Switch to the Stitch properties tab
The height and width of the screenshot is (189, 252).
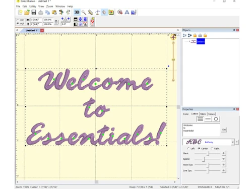tap(203, 114)
